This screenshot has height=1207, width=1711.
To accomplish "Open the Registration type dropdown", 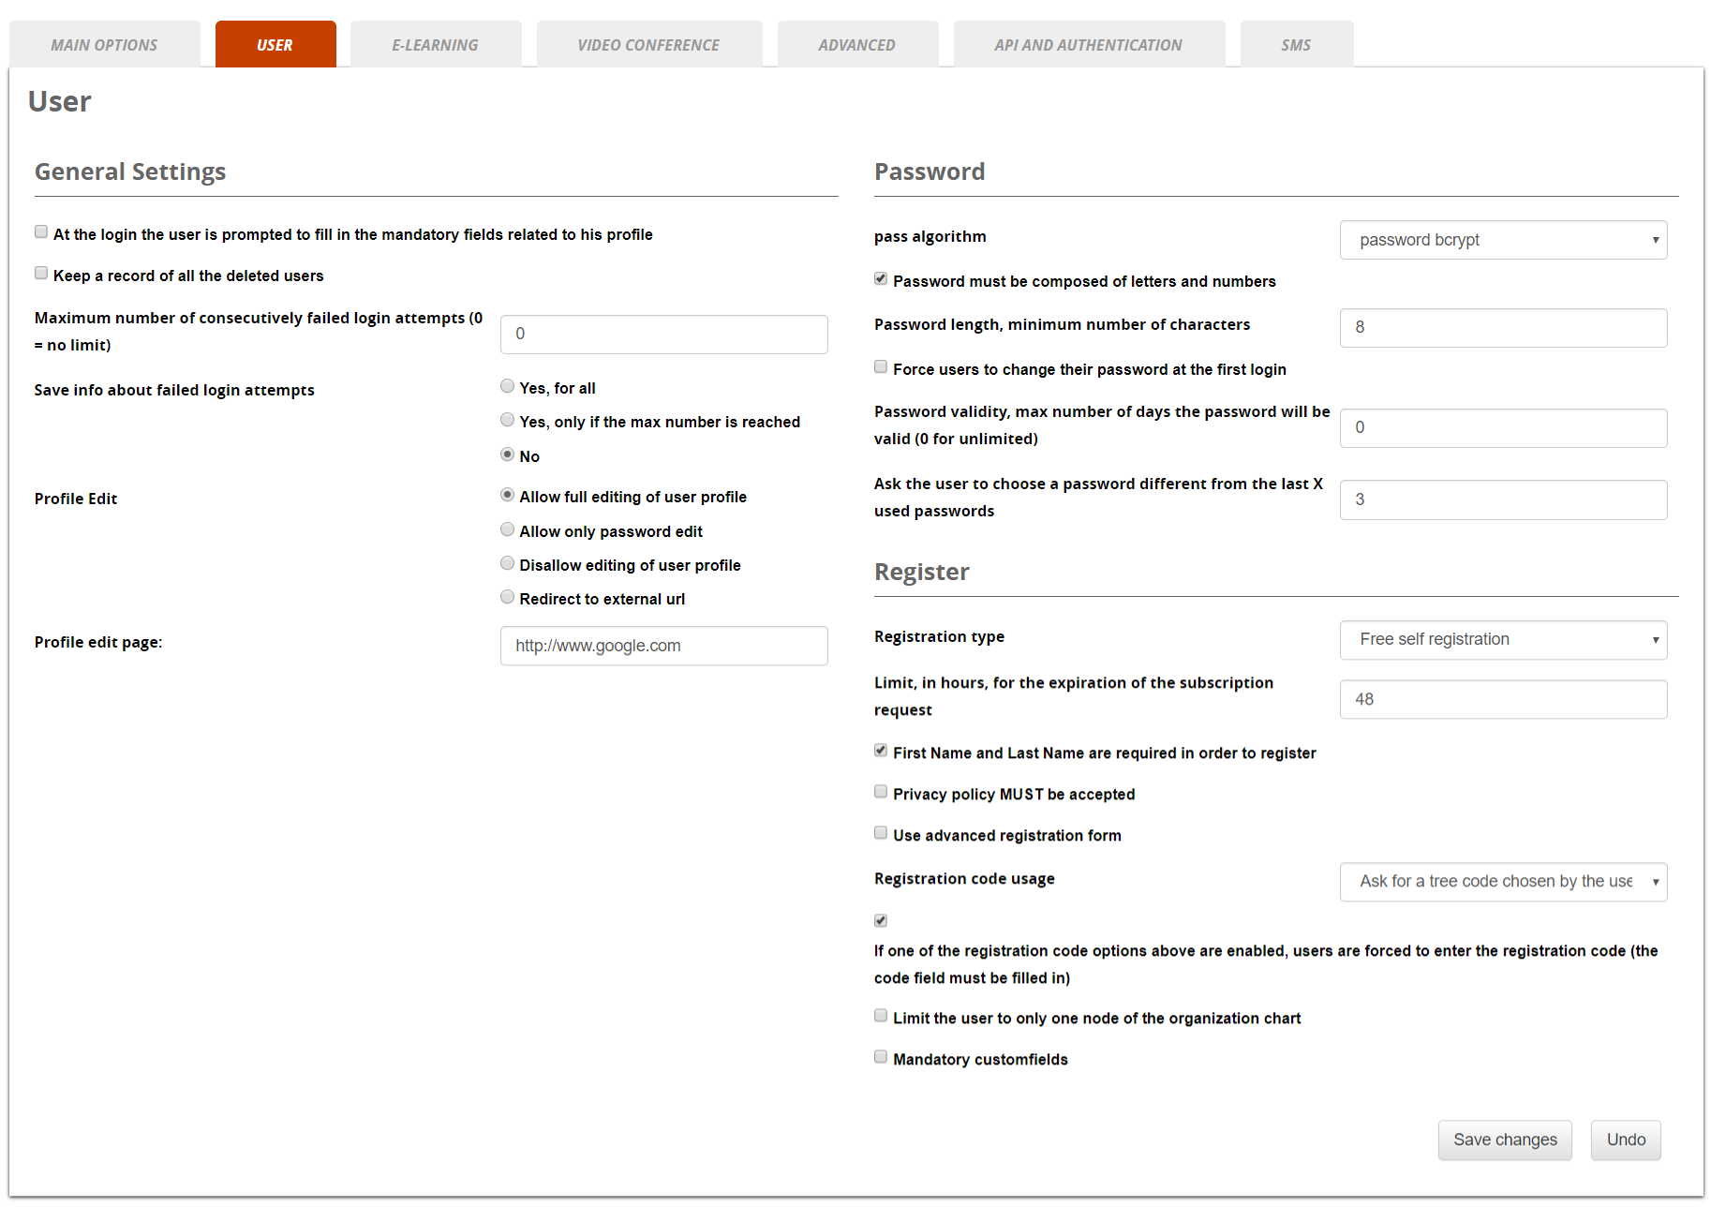I will [x=1503, y=639].
